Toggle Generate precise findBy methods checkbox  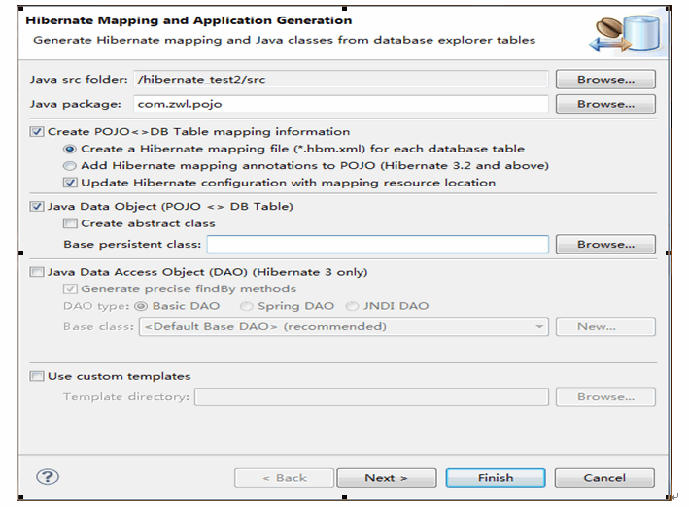(70, 288)
